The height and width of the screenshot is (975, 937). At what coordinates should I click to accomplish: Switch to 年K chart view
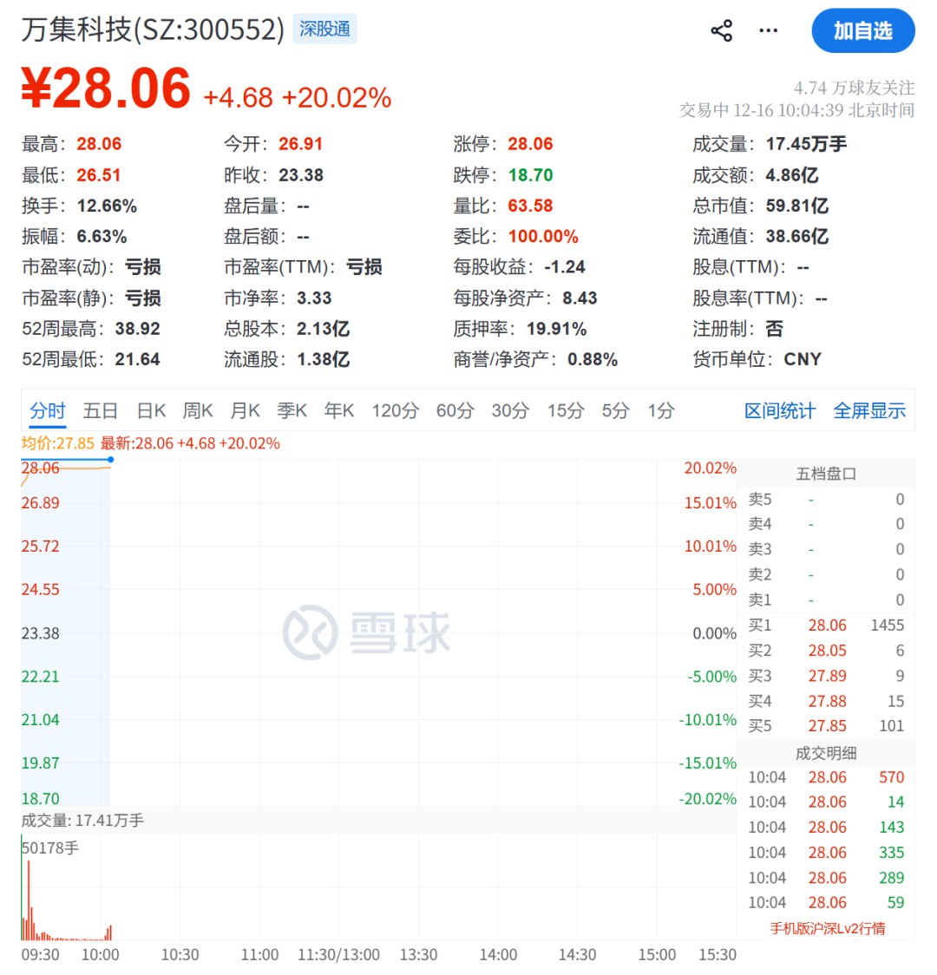coord(339,411)
